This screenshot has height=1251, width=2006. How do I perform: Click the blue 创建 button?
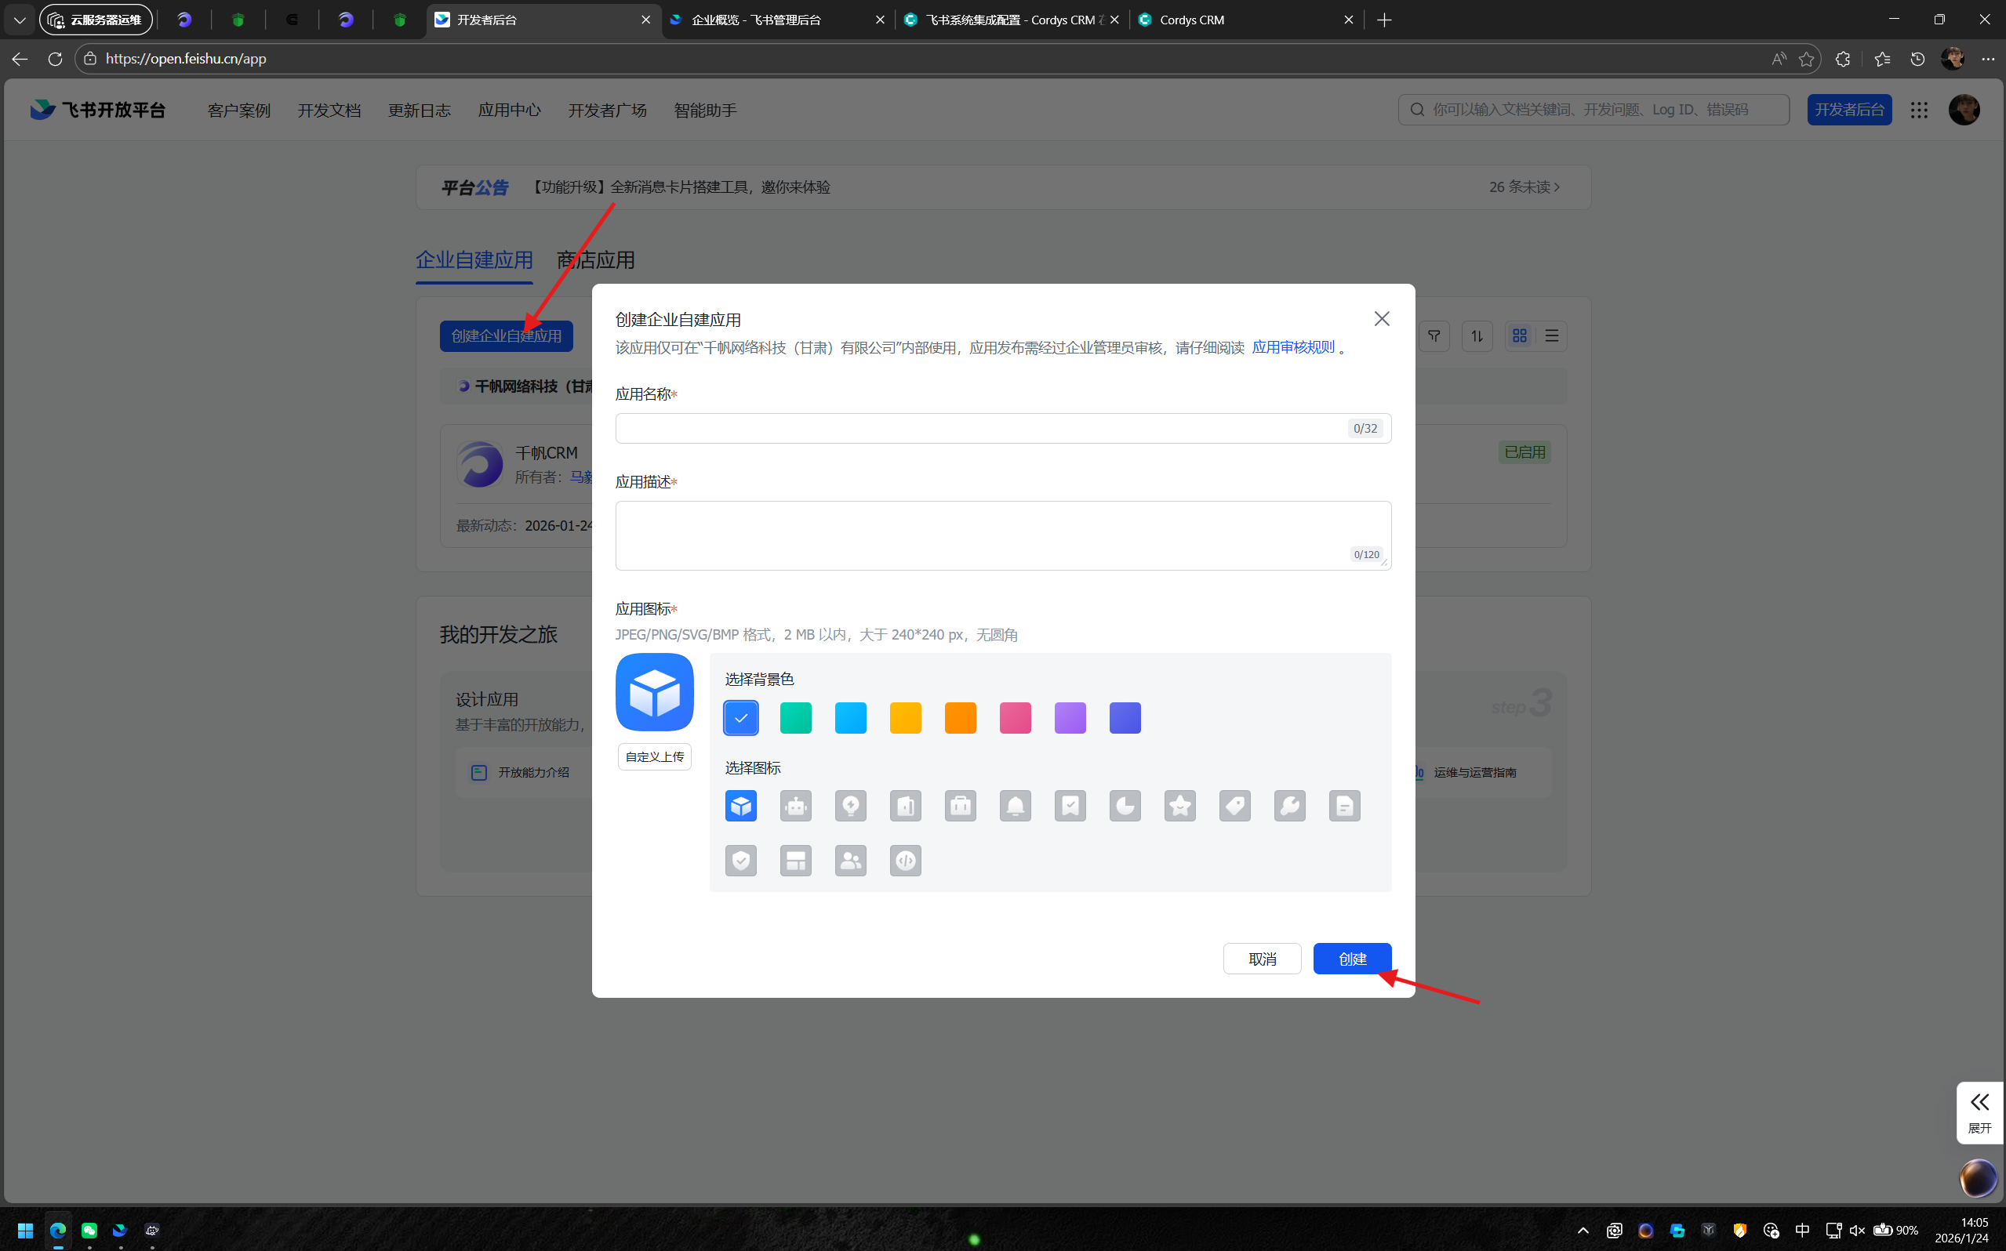pos(1351,958)
